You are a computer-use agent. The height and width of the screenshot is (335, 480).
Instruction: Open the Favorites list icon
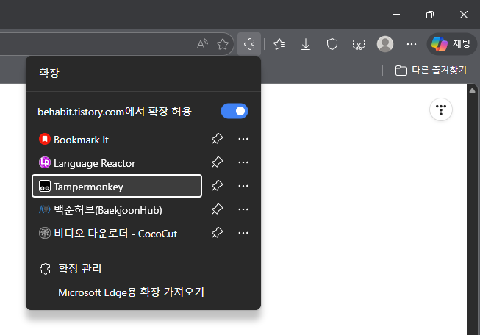point(279,44)
